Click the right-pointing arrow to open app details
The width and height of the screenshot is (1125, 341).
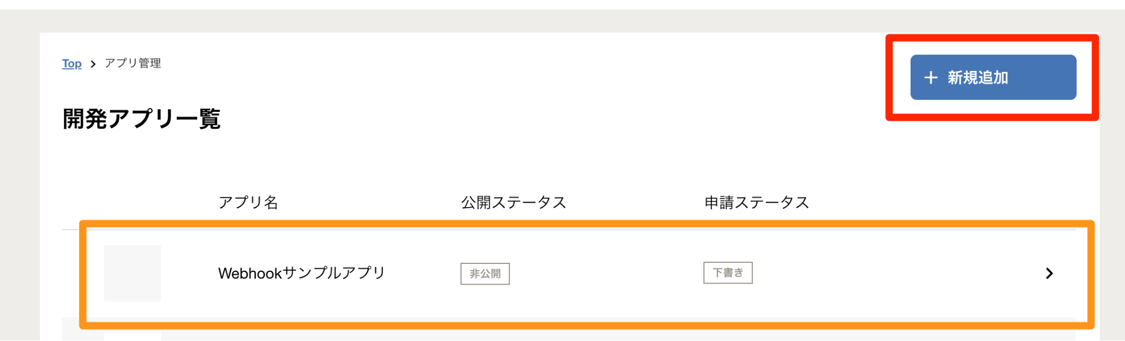(1049, 274)
